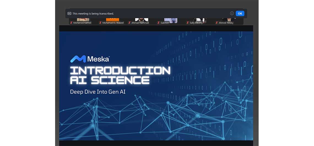The height and width of the screenshot is (146, 314).
Task: Click Sabreen's muted microphone icon
Action: tap(158, 23)
